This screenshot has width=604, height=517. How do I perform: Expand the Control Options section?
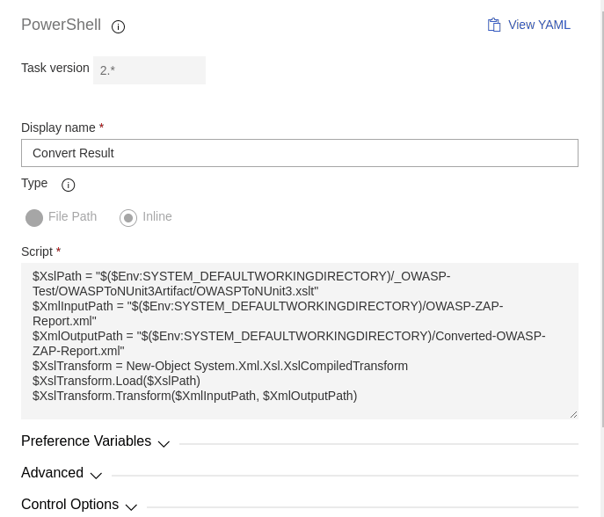tap(79, 505)
